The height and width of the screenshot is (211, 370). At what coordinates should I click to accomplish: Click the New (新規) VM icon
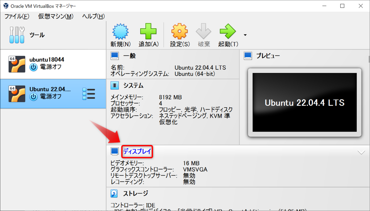(121, 31)
